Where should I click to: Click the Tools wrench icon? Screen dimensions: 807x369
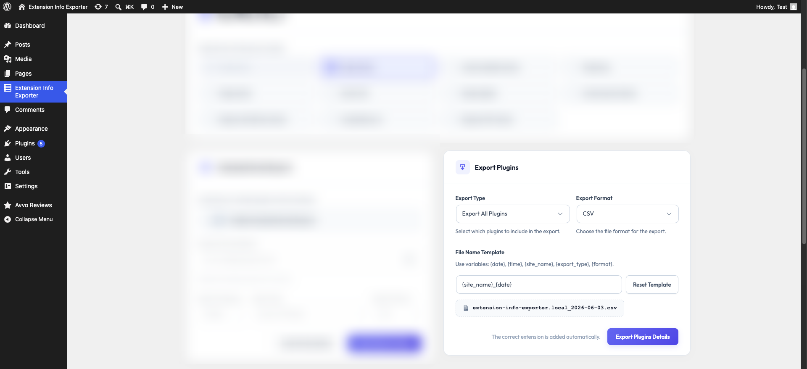point(8,172)
